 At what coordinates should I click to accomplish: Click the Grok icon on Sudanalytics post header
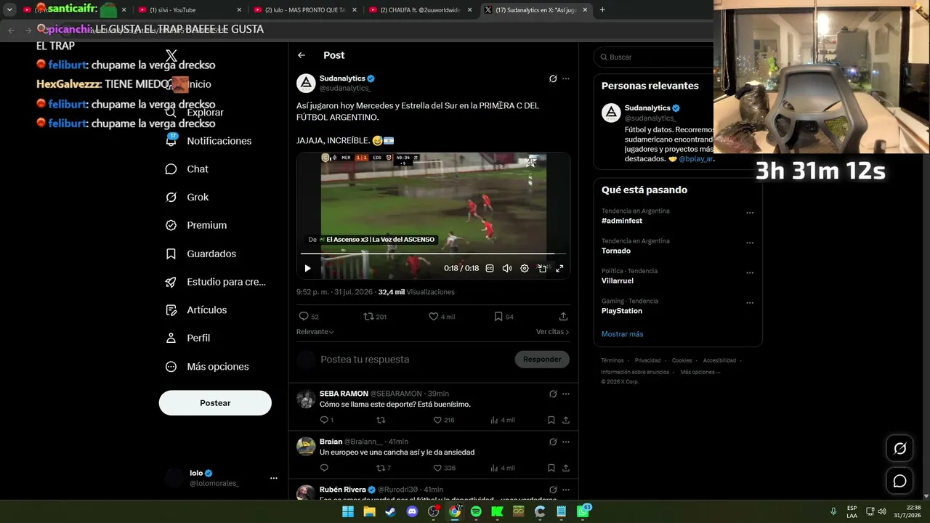(553, 78)
